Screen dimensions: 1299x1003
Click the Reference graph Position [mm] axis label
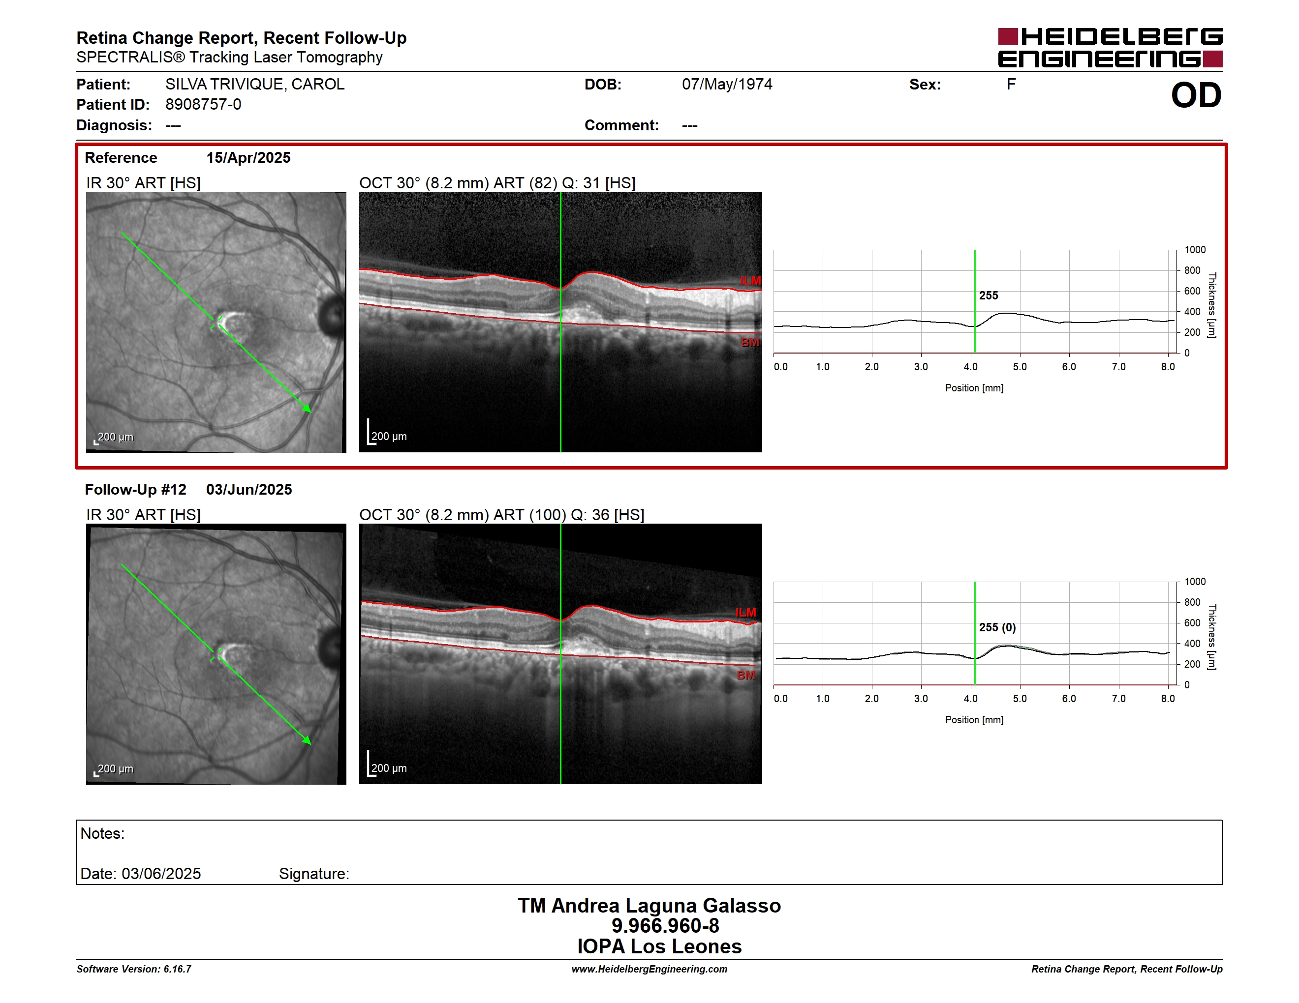tap(974, 388)
